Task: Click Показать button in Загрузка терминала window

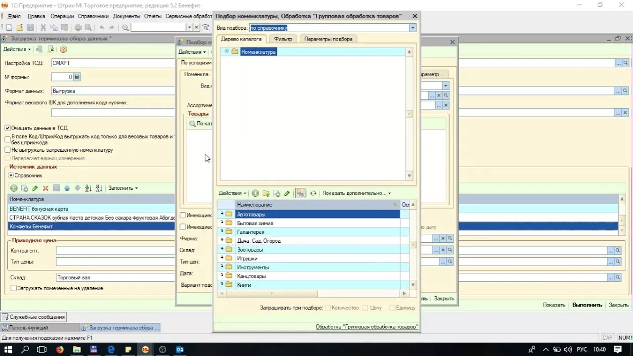Action: coord(554,305)
